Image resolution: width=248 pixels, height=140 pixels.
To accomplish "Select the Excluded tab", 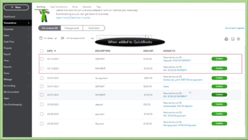I will 94,28.
